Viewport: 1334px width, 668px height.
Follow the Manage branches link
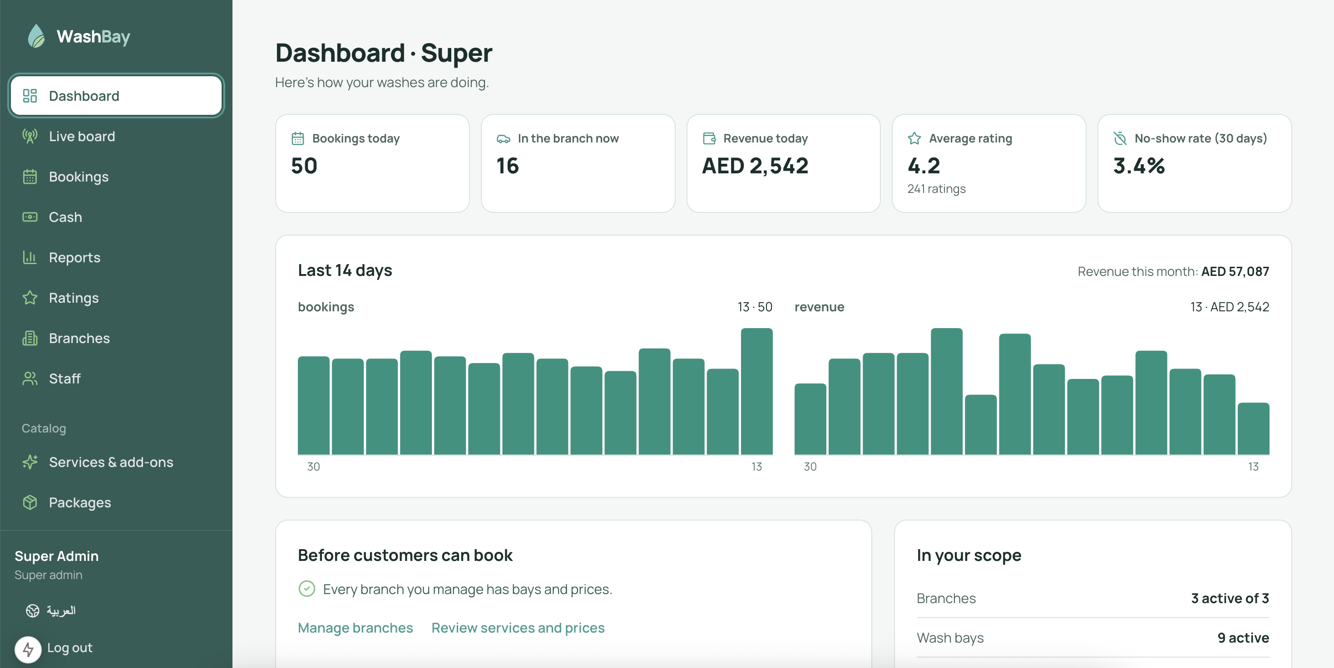355,628
